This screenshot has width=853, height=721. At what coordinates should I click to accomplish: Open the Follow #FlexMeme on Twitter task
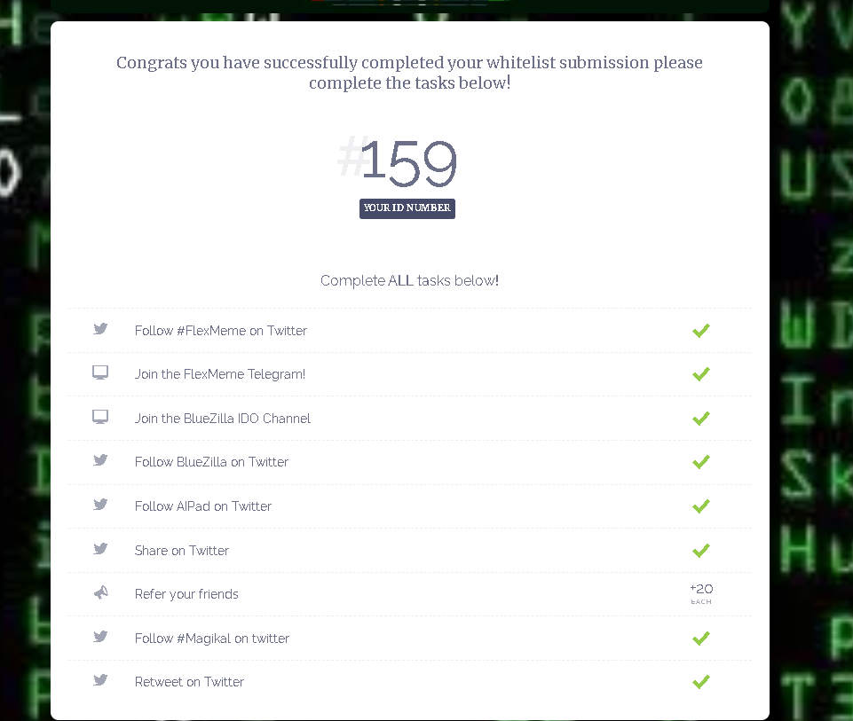[410, 330]
